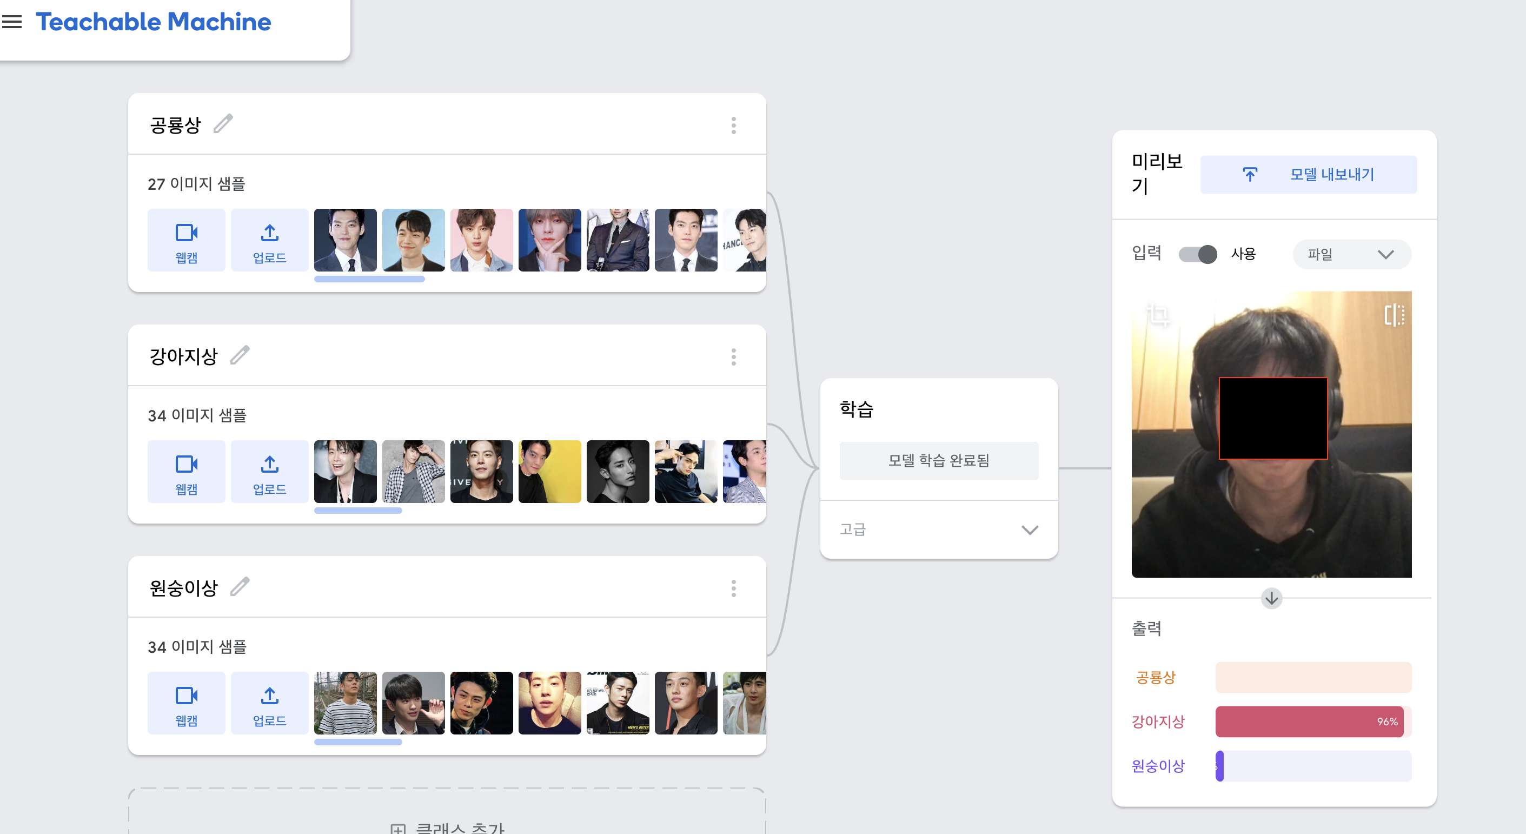Toggle the 입력 input switch off
Image resolution: width=1526 pixels, height=834 pixels.
[x=1197, y=254]
